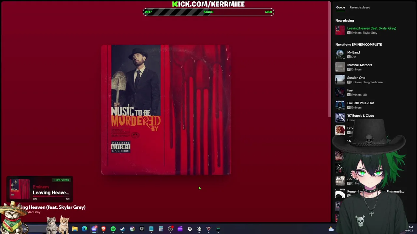Click the Session One album thumbnail
The width and height of the screenshot is (417, 234).
pyautogui.click(x=340, y=80)
